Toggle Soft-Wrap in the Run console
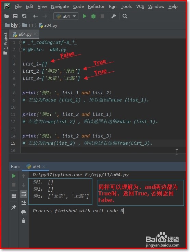The width and height of the screenshot is (190, 252). (24, 194)
